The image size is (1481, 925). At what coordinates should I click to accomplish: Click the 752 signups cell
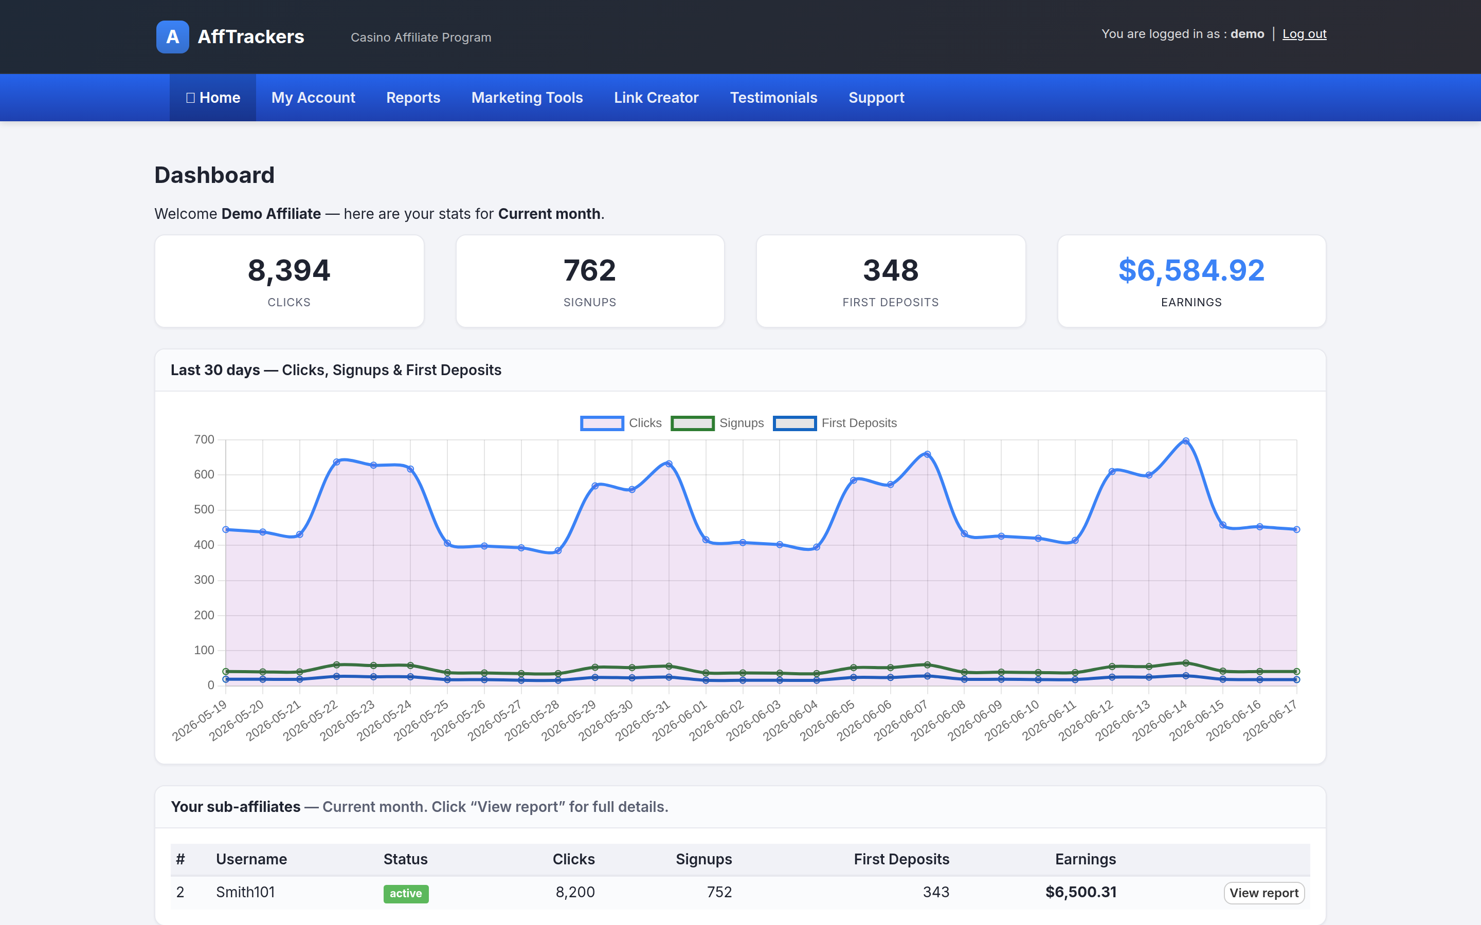[719, 892]
